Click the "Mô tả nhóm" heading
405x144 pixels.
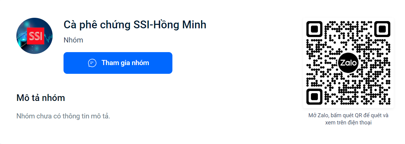click(x=41, y=98)
